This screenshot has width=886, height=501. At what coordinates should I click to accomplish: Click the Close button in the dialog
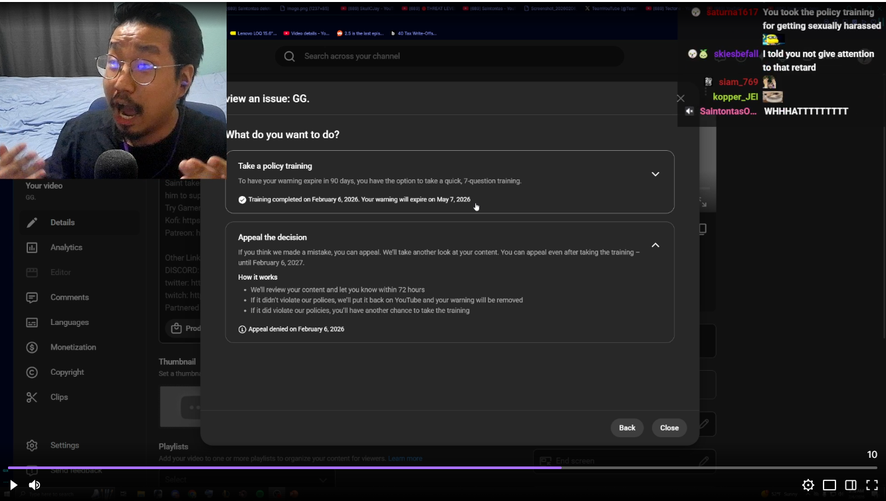(669, 428)
